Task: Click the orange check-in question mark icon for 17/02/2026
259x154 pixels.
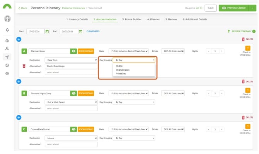Action: pyautogui.click(x=248, y=48)
